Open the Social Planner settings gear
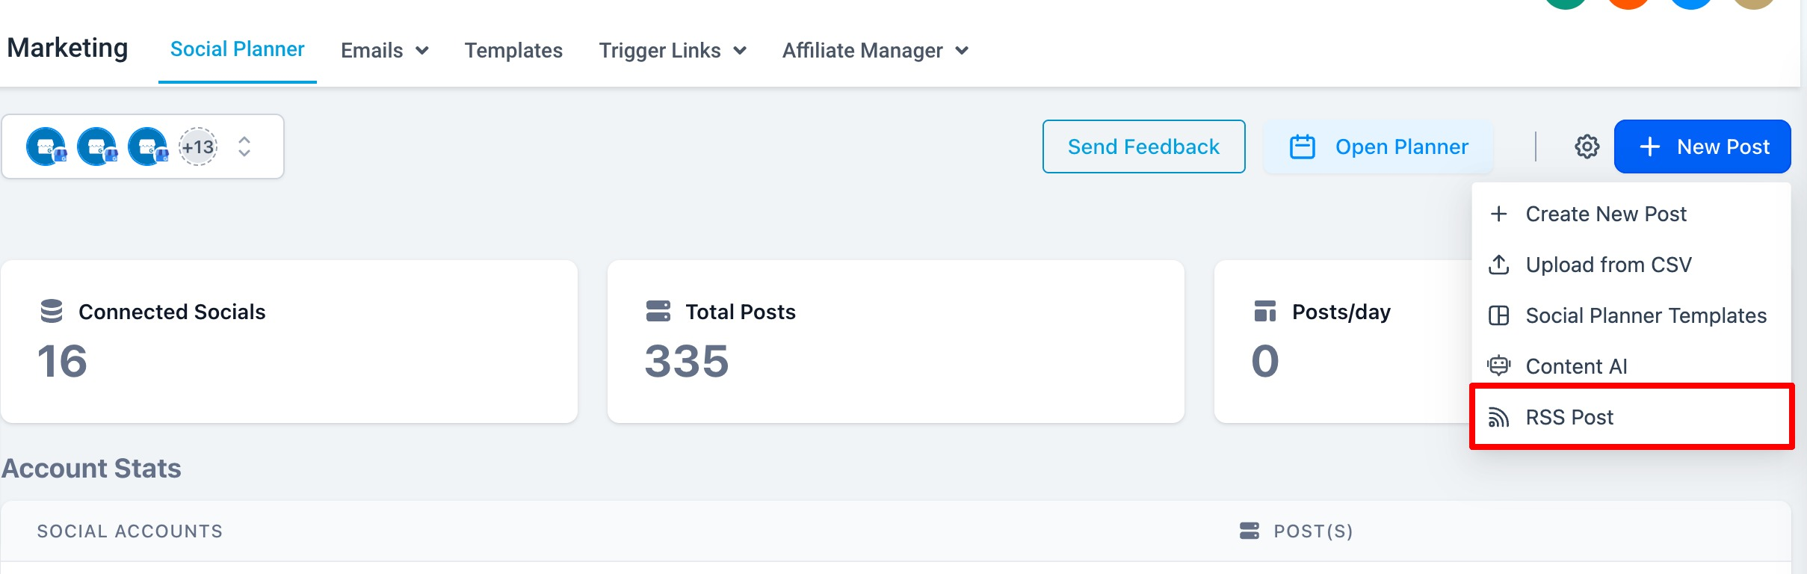The image size is (1807, 574). 1587,146
